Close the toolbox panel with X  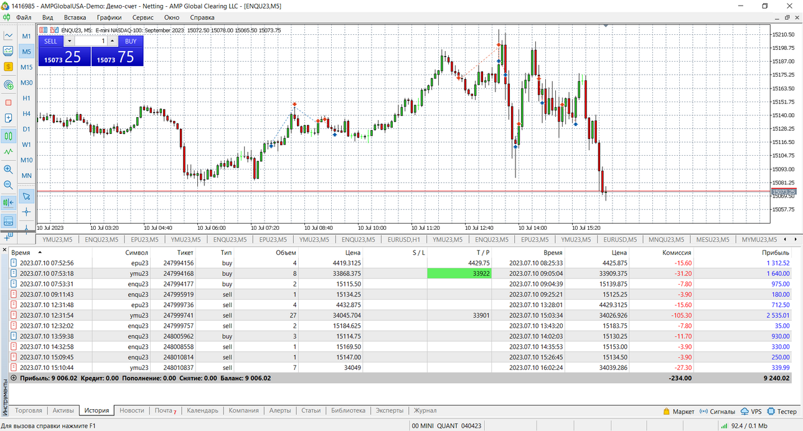(4, 250)
